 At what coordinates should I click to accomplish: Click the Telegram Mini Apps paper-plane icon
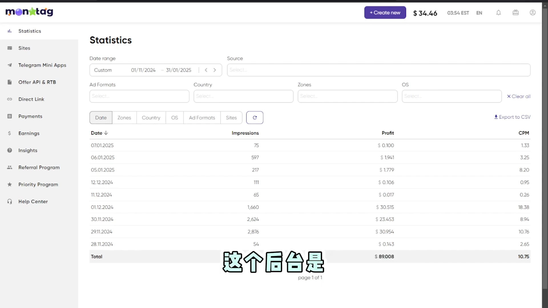pyautogui.click(x=10, y=65)
